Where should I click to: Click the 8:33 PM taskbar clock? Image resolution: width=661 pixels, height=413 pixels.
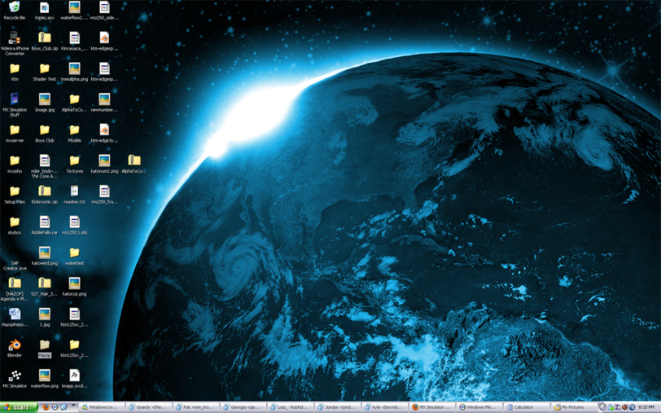click(x=646, y=407)
